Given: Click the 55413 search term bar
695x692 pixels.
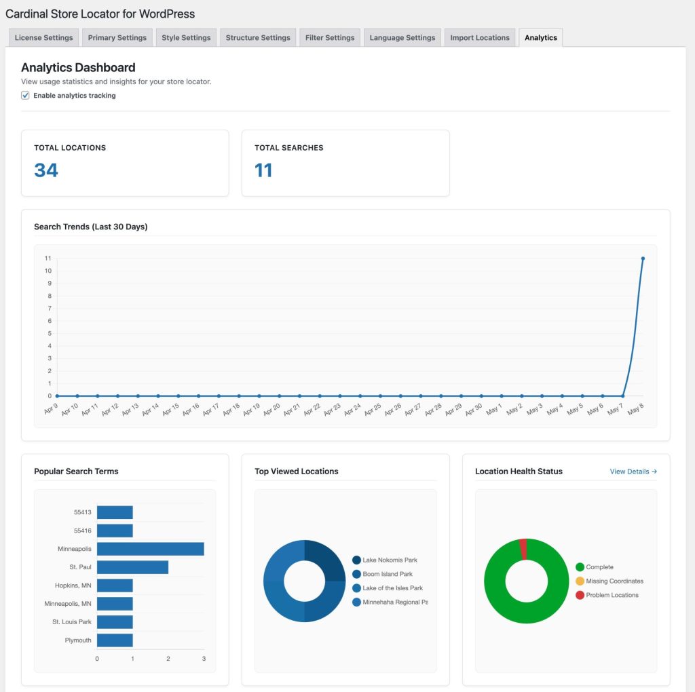Looking at the screenshot, I should (115, 512).
